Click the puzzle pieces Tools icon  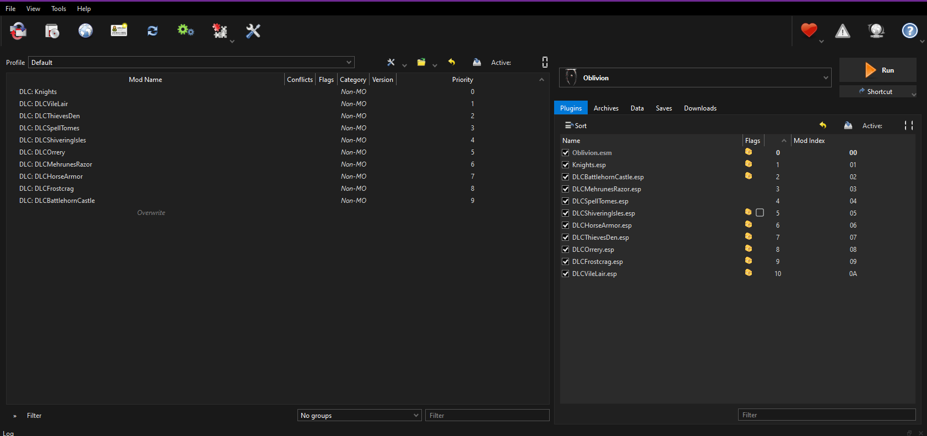tap(220, 31)
